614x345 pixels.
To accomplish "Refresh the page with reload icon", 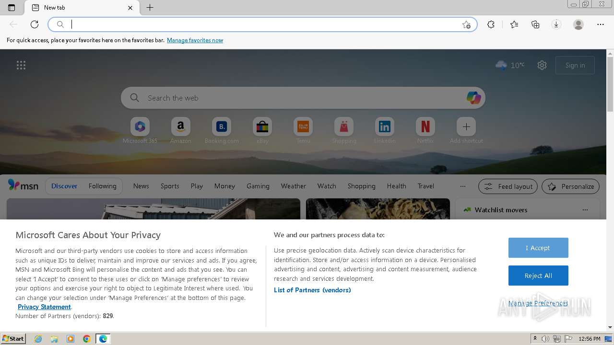I will click(x=35, y=24).
